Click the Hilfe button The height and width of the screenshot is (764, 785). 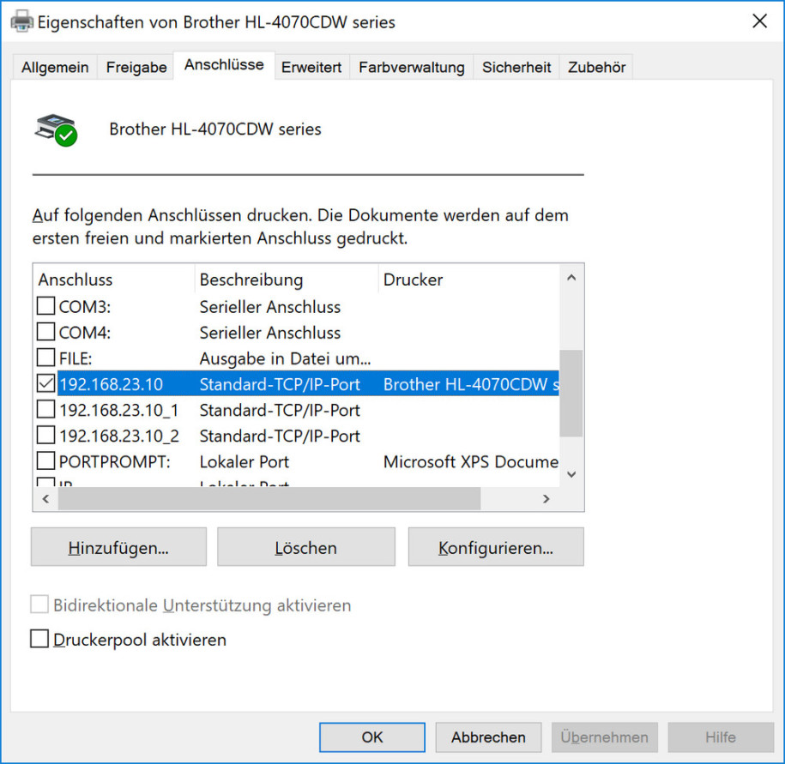(x=721, y=737)
